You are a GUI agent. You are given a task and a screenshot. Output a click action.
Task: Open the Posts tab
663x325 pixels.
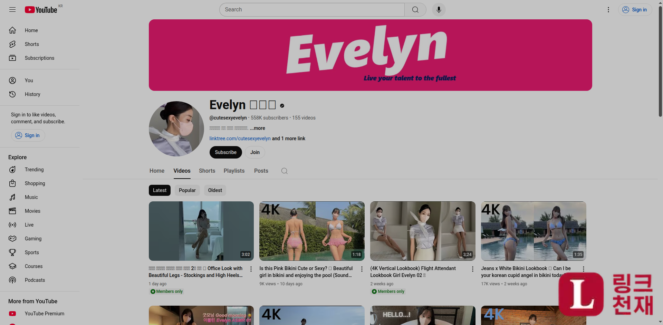261,171
